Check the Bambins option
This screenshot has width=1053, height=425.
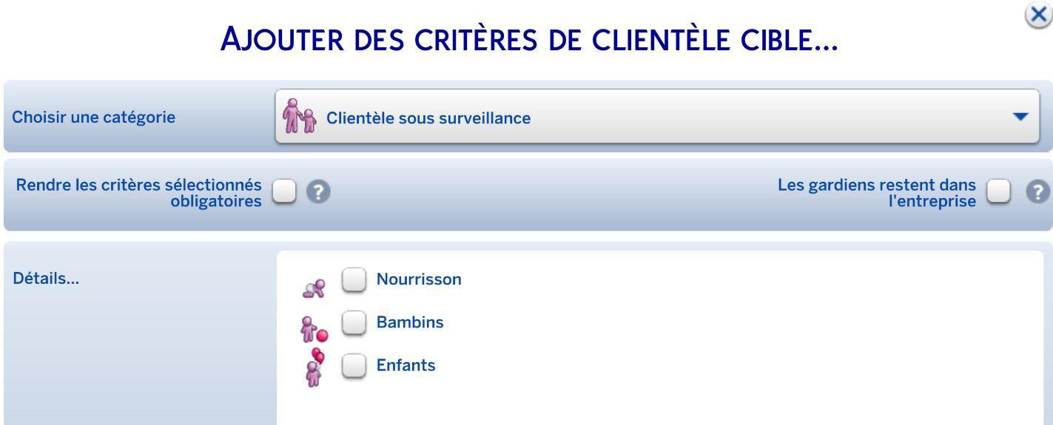click(x=354, y=323)
